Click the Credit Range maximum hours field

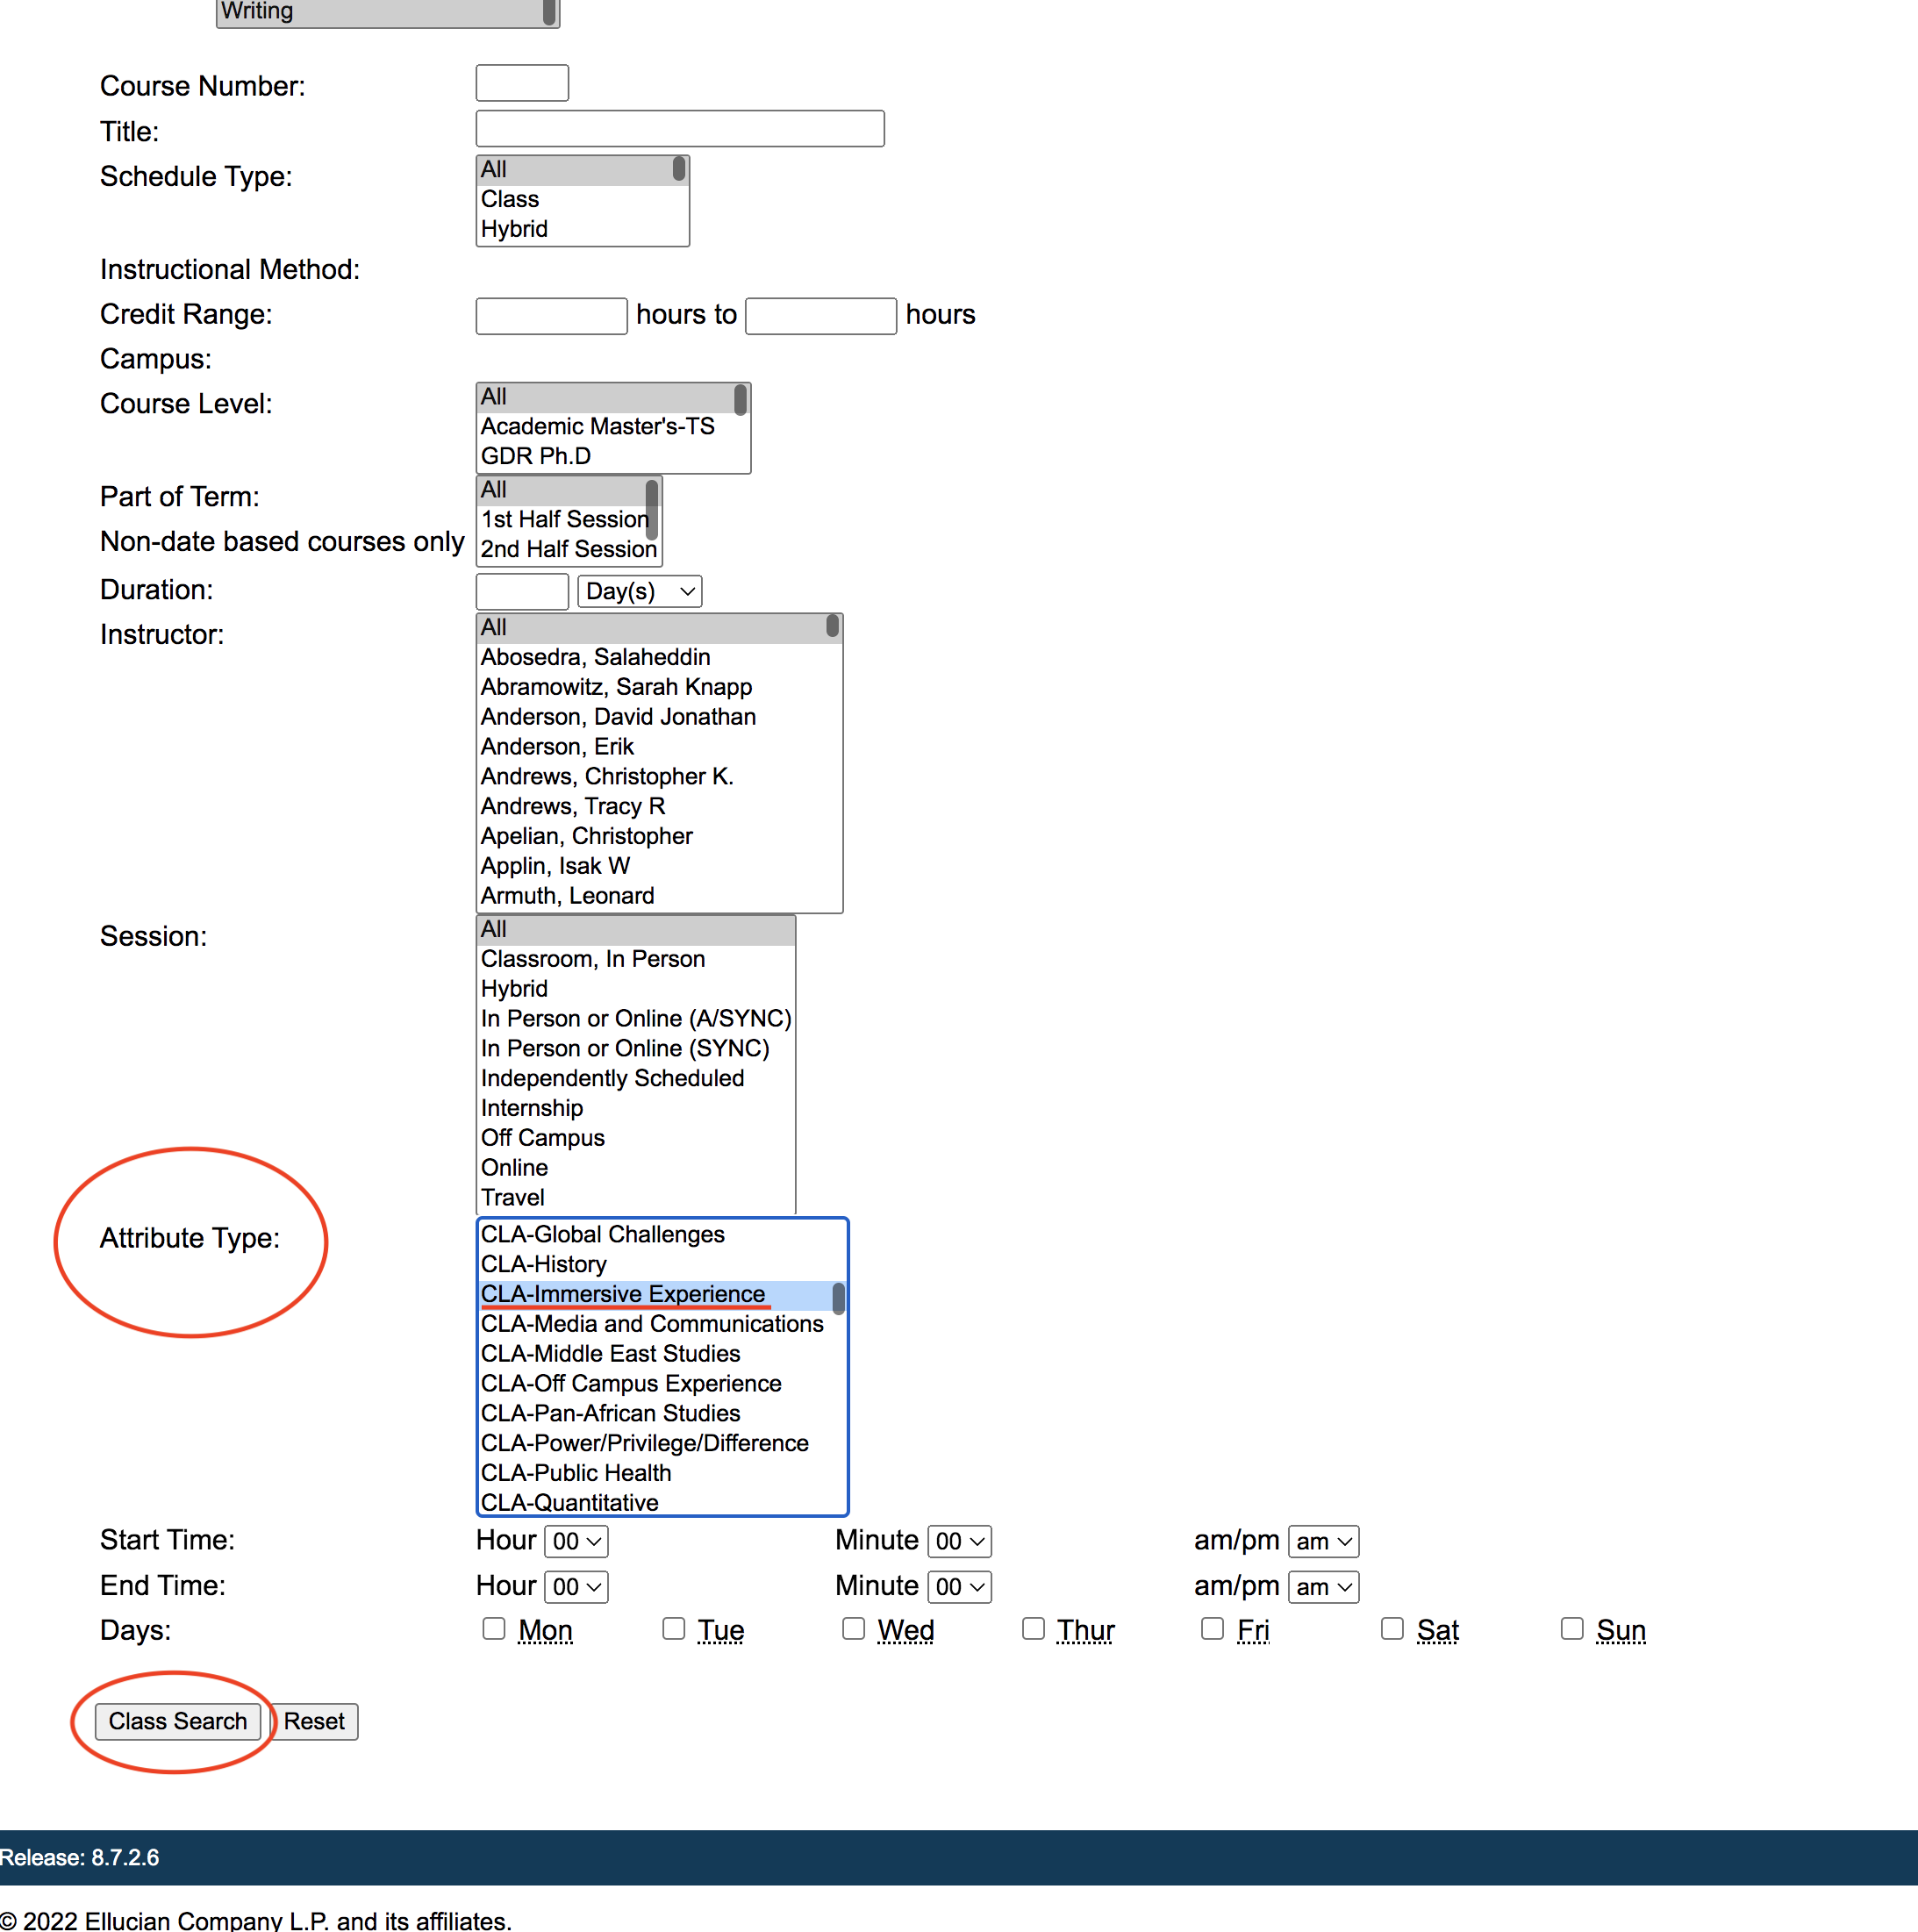point(821,316)
